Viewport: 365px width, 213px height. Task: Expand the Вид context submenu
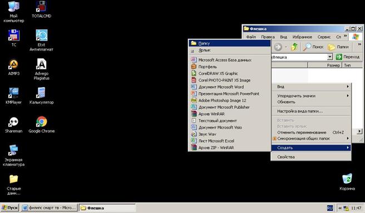[311, 87]
